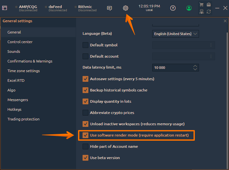
Task: Uncheck Use software render mode
Action: 85,135
